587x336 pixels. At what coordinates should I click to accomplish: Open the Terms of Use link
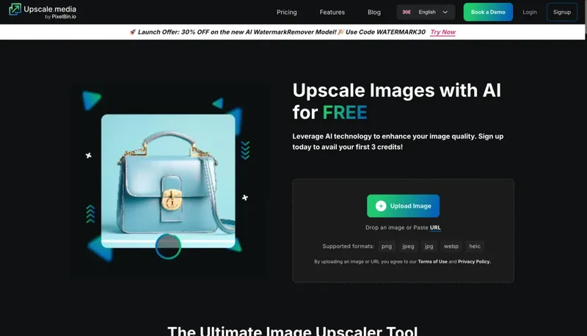pyautogui.click(x=432, y=262)
